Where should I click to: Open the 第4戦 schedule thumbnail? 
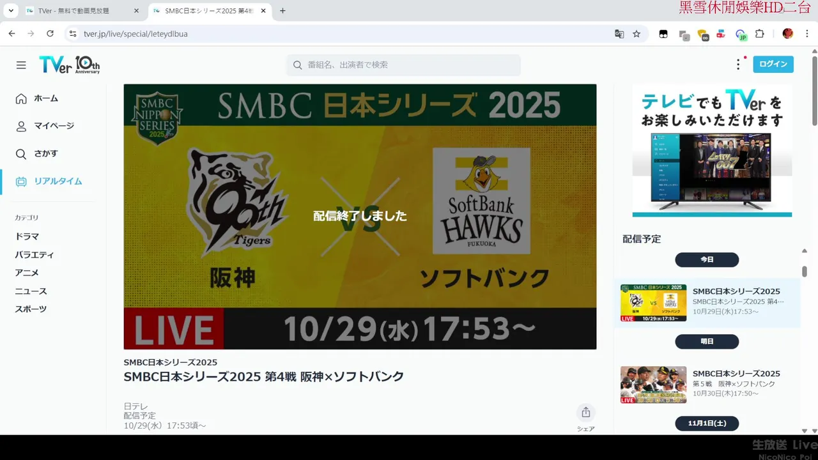(x=653, y=303)
